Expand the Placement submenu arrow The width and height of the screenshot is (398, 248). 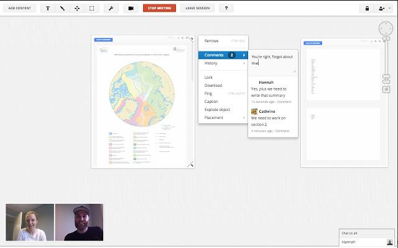[244, 118]
